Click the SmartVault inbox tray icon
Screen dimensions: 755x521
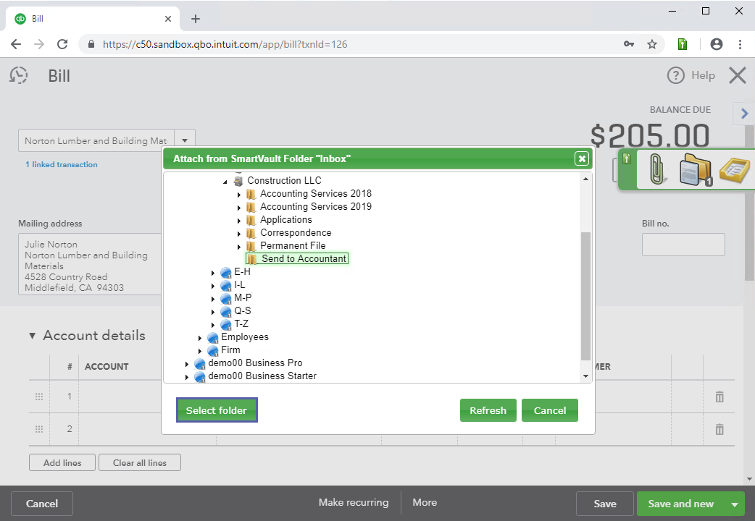point(734,171)
